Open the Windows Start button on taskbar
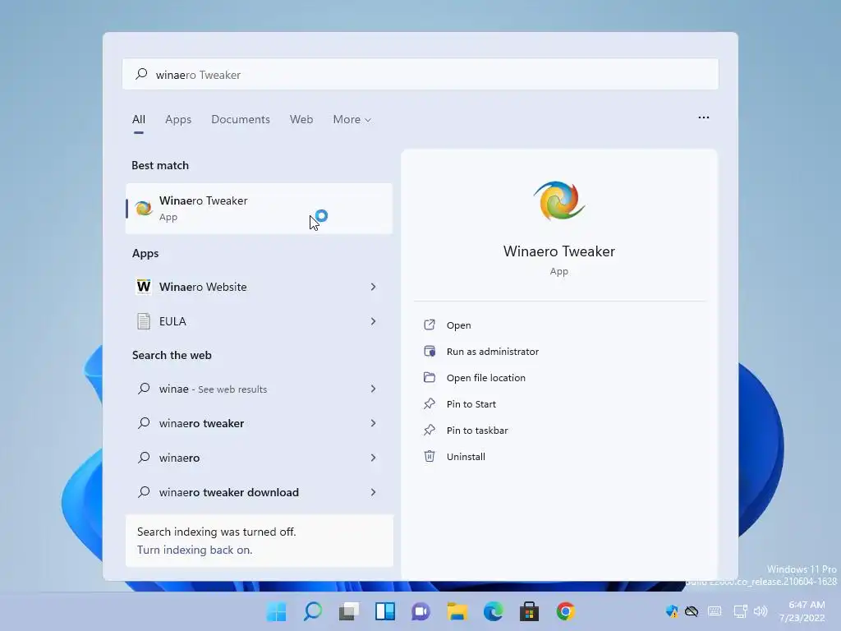The height and width of the screenshot is (631, 841). [276, 611]
